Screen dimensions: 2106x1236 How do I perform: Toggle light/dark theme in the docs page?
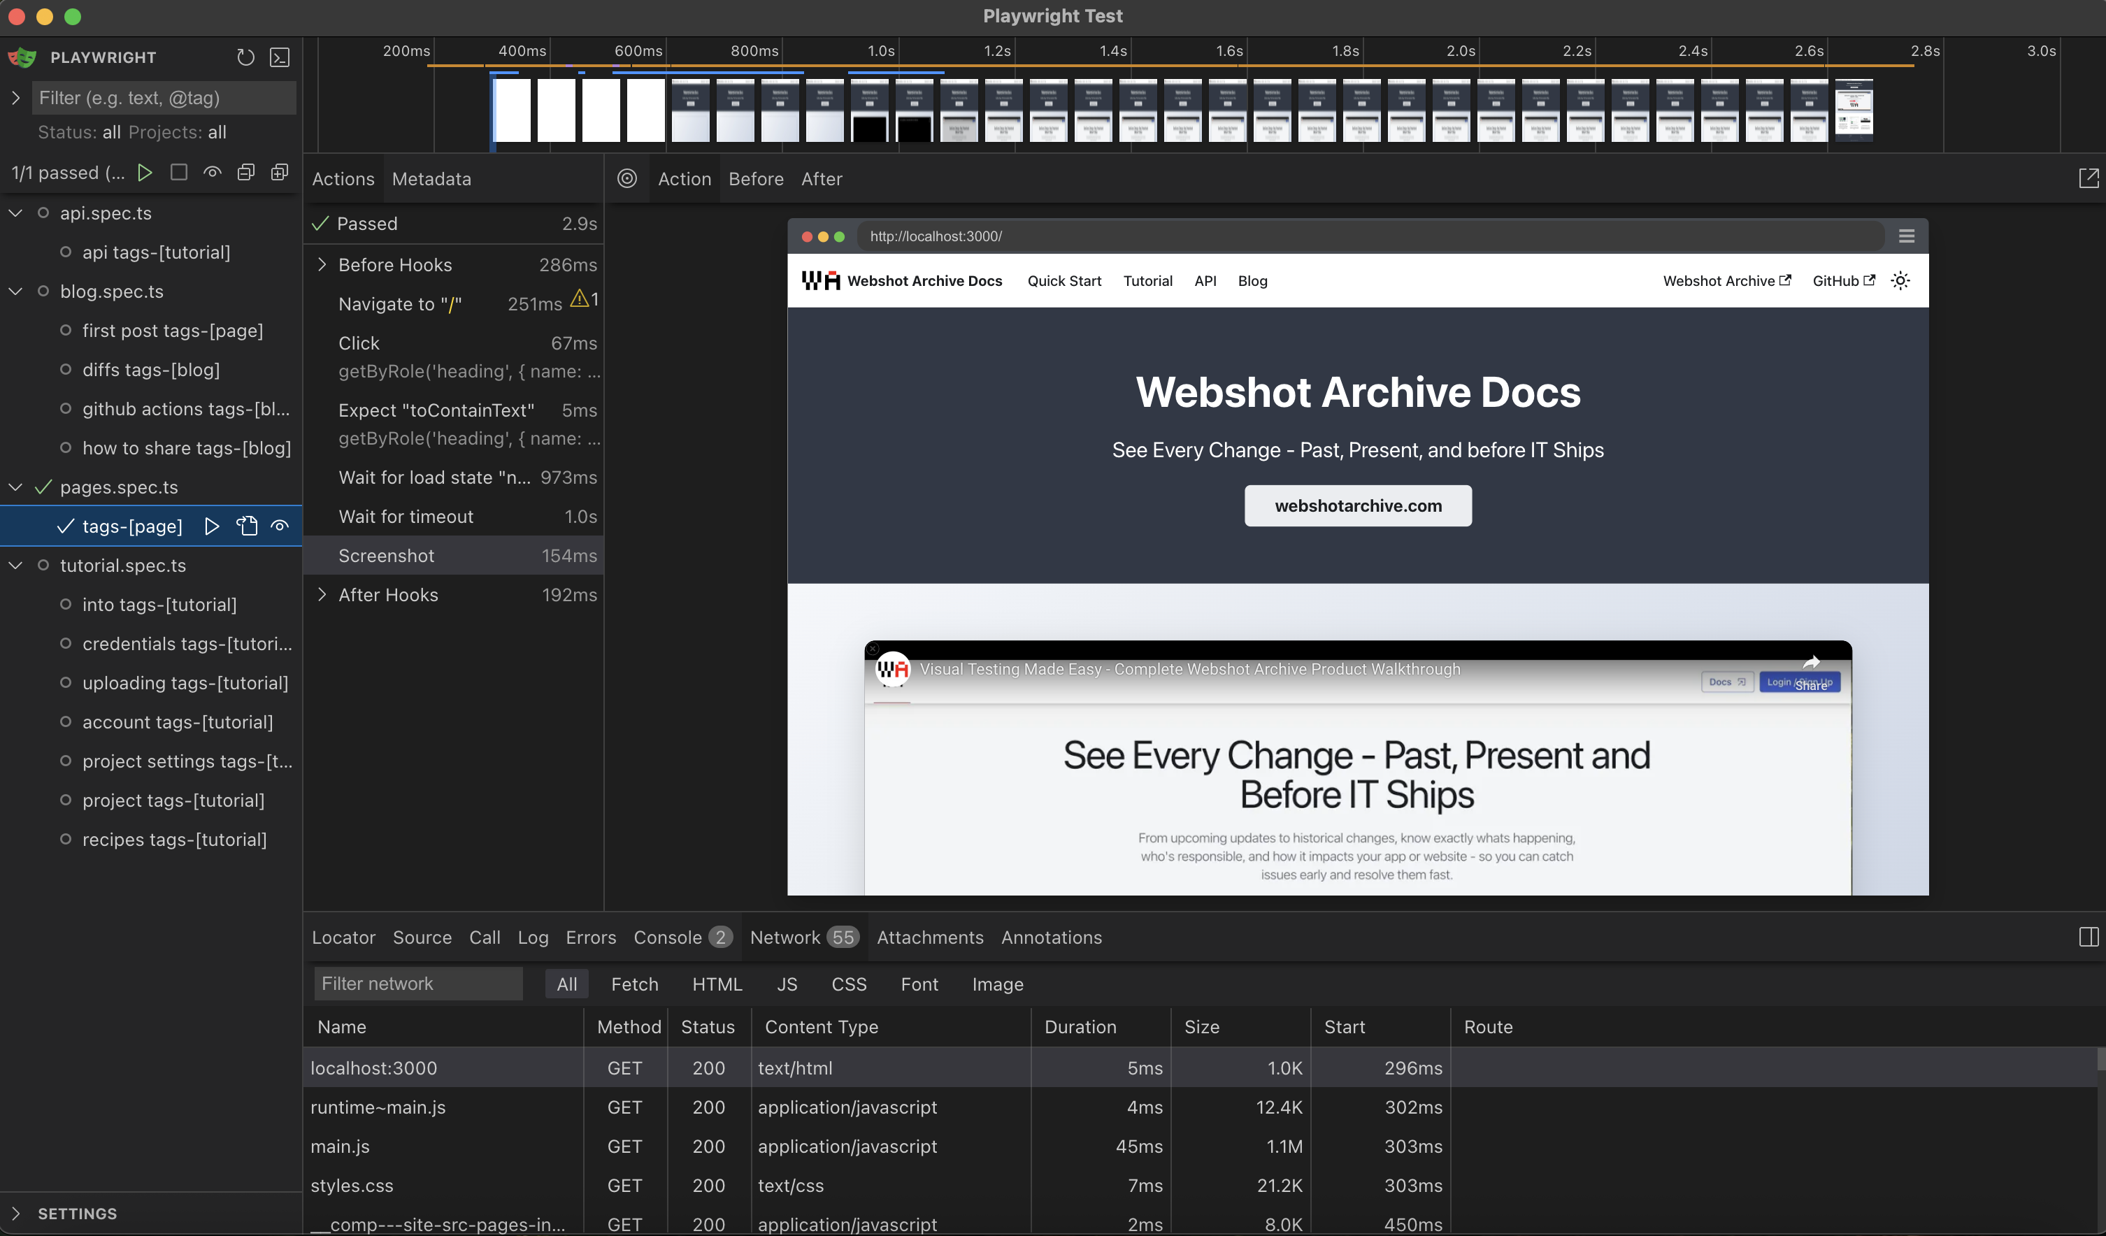1900,281
